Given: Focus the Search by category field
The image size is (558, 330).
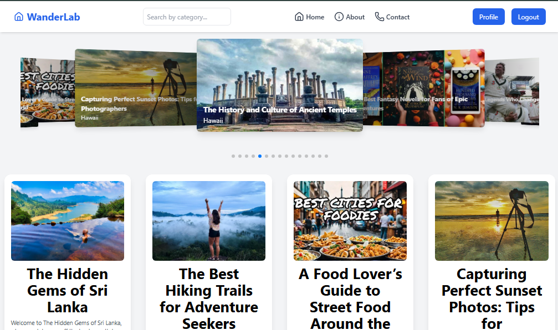Looking at the screenshot, I should (x=187, y=17).
